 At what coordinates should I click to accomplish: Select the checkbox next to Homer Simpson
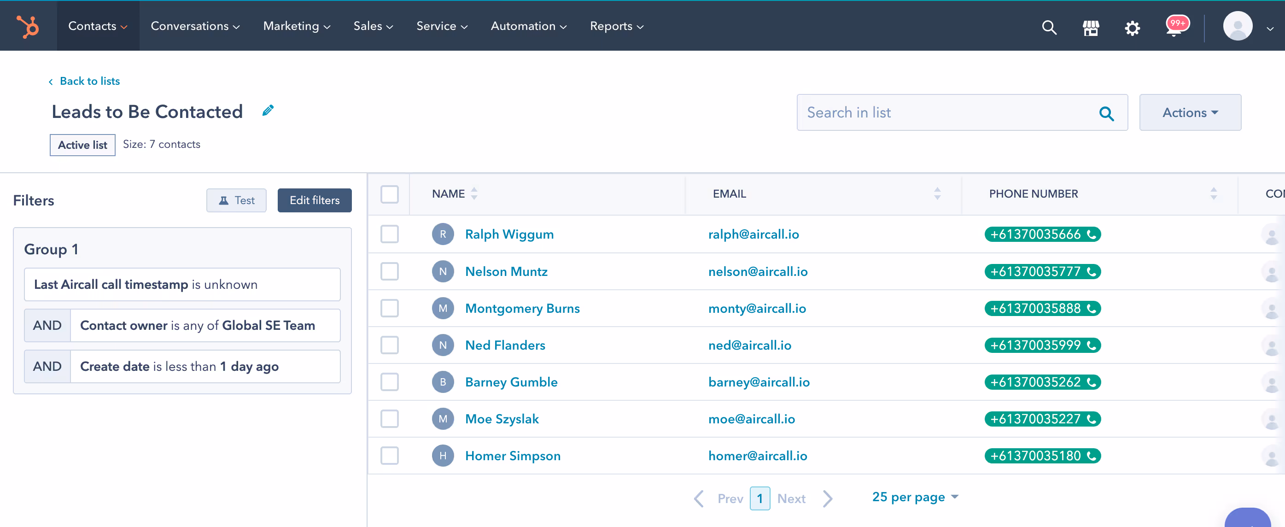pos(390,455)
